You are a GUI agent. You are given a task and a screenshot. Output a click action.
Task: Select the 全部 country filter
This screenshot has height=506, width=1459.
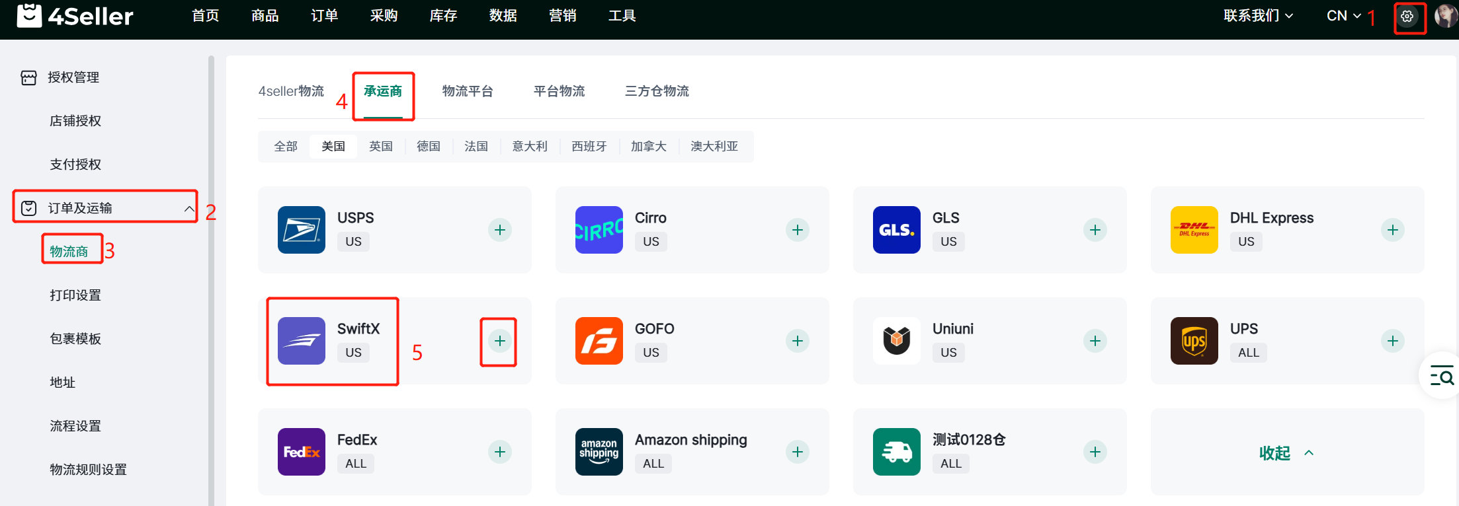pos(286,147)
